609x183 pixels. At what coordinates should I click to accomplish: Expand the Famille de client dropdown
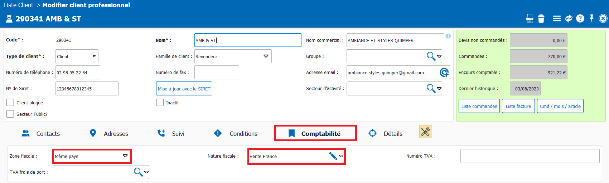(266, 56)
